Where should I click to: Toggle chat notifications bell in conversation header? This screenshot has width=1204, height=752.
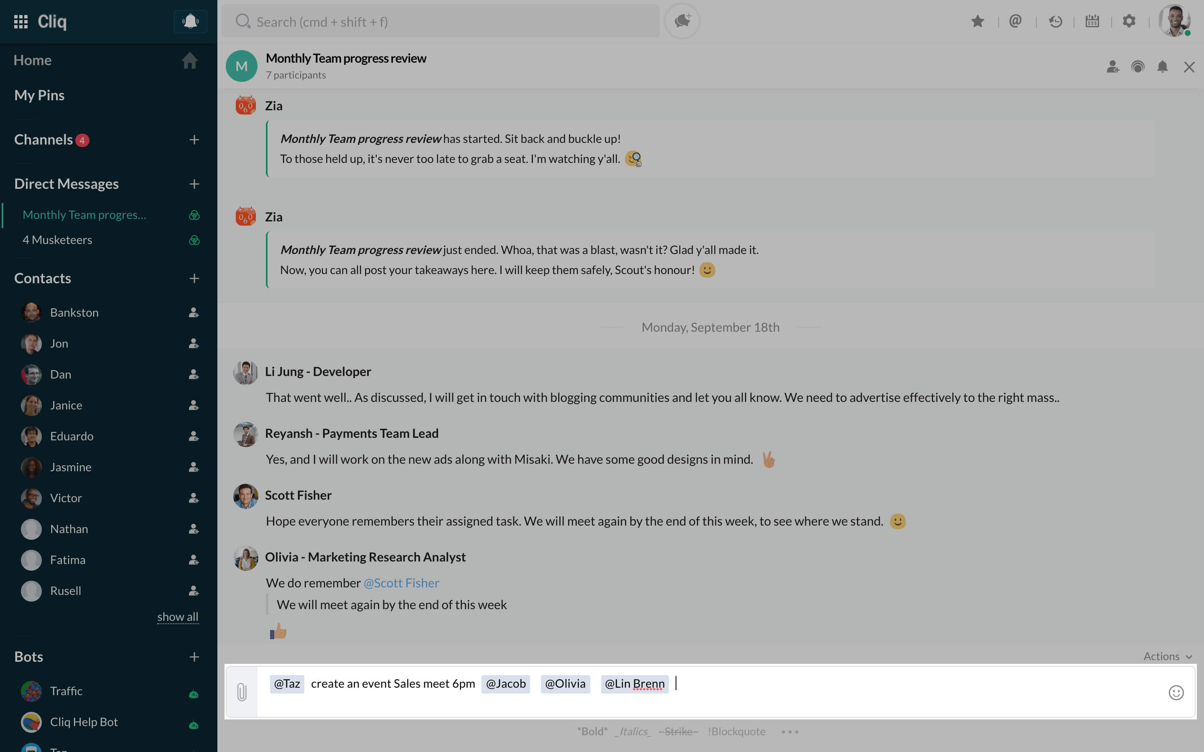click(1162, 67)
